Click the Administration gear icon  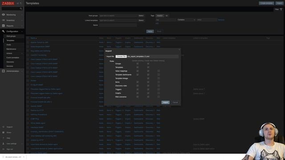coord(3,71)
